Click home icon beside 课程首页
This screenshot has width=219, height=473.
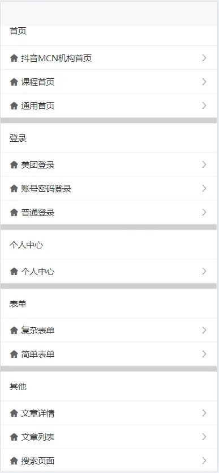(14, 82)
